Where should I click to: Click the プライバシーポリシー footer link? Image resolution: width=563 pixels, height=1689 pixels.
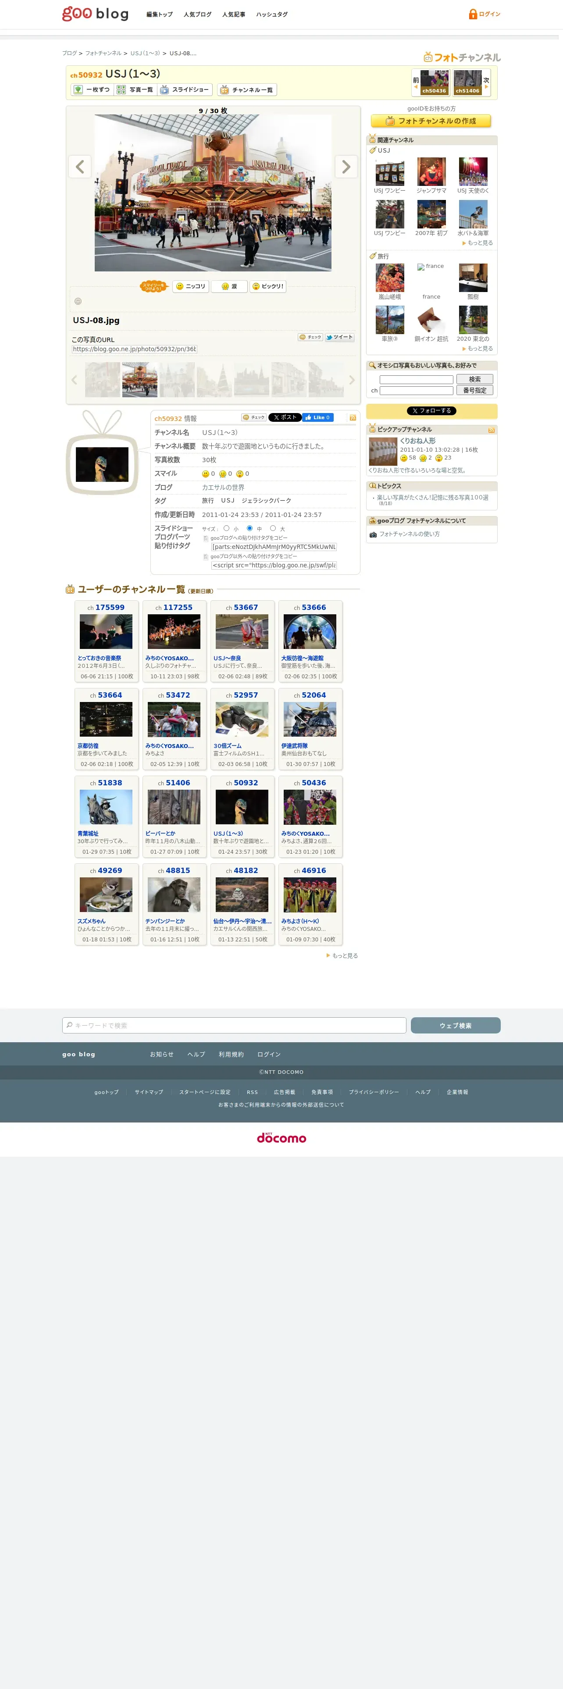pos(374,1092)
